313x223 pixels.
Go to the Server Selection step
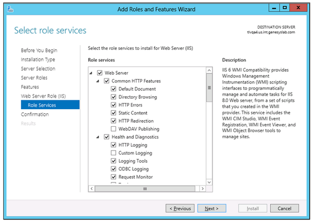[38, 69]
